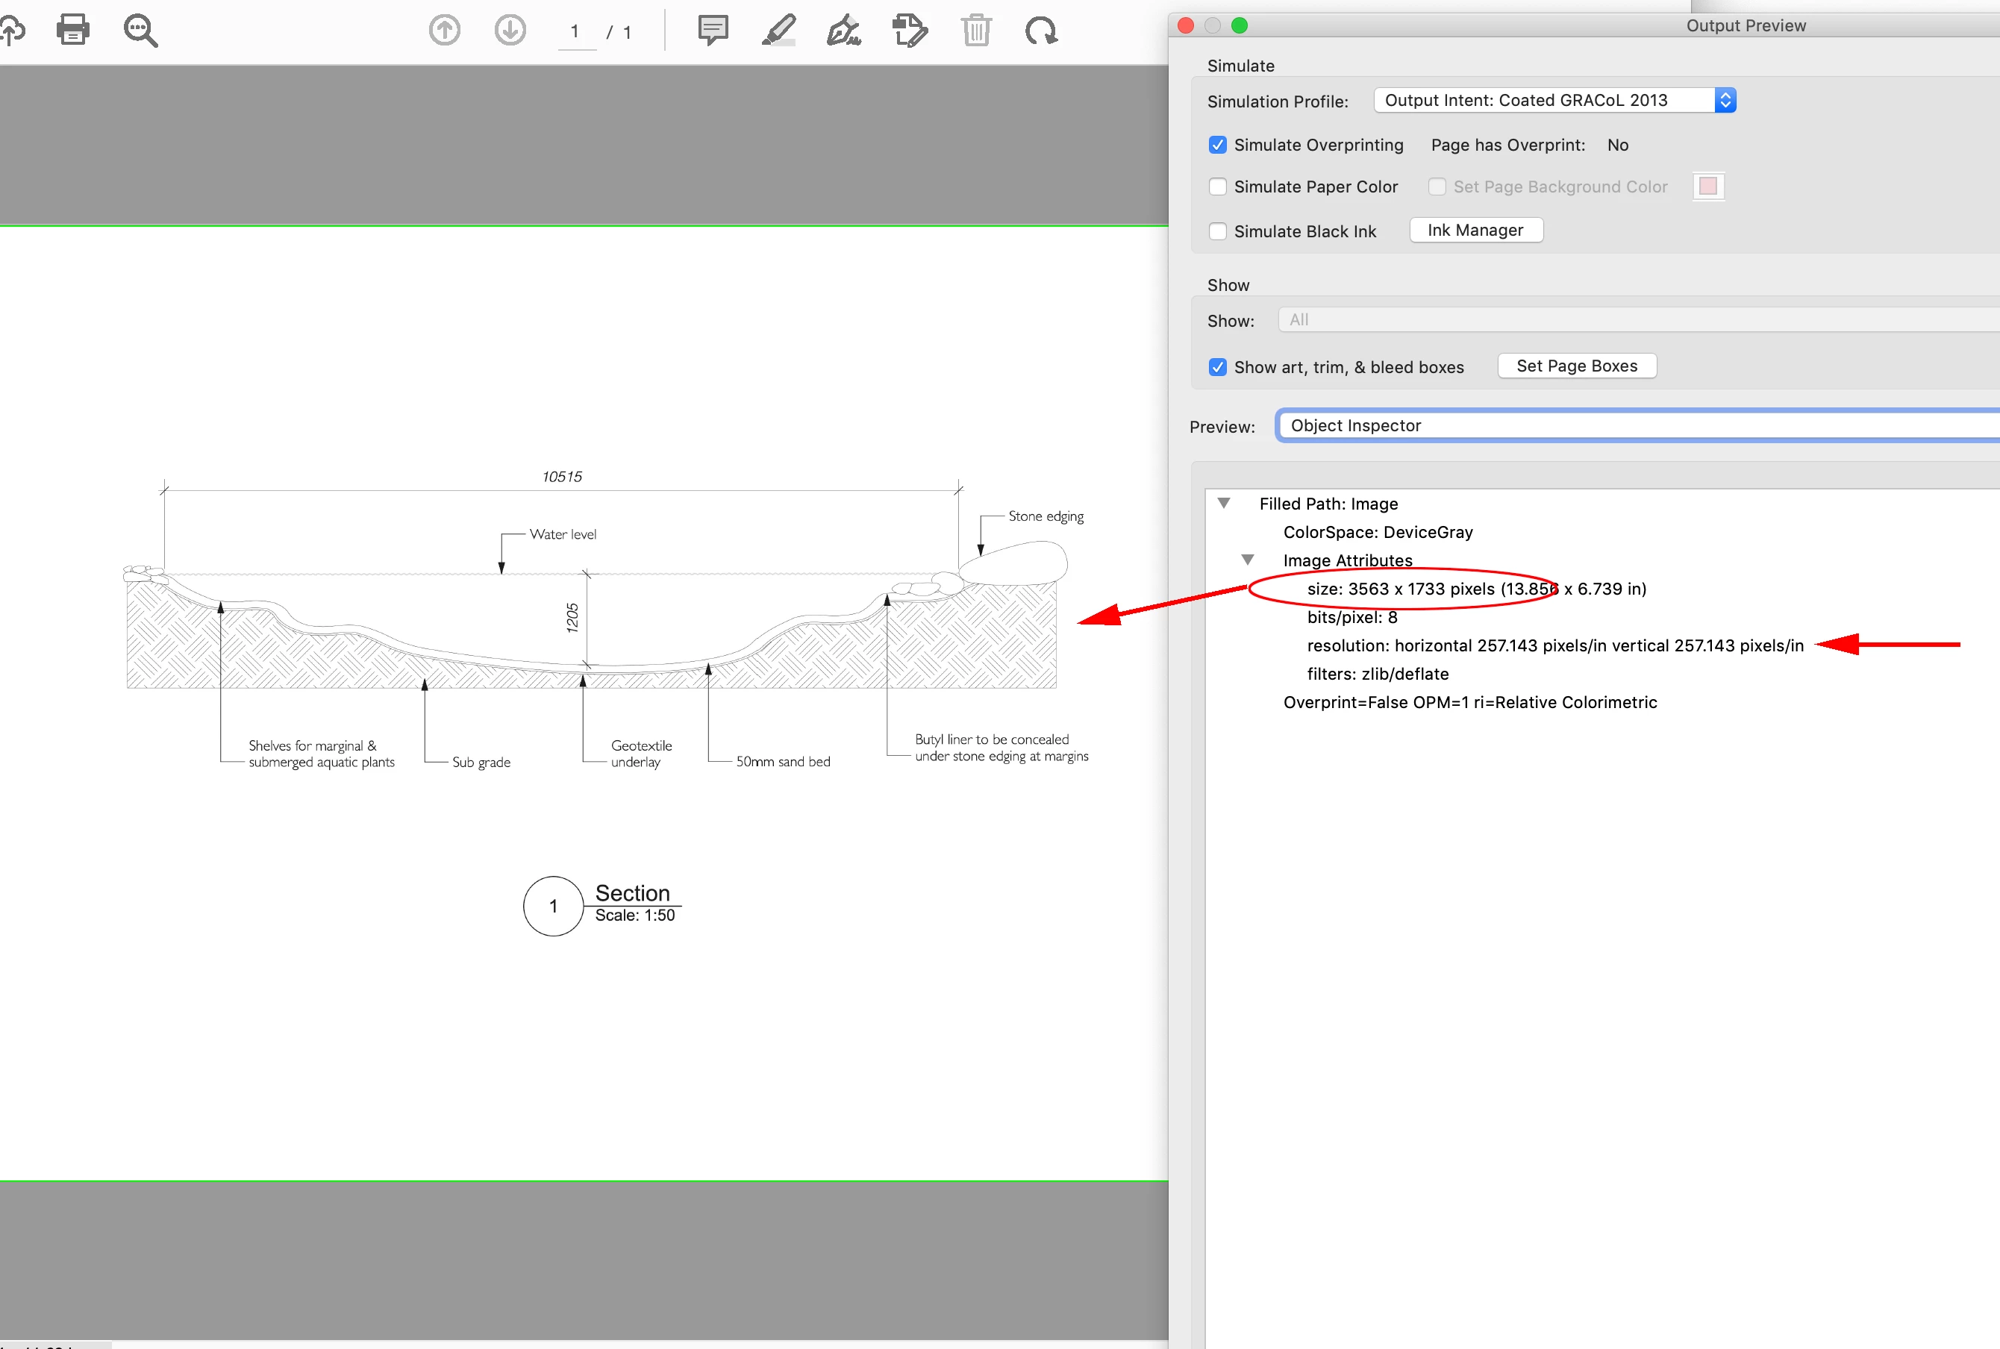Collapse the Filled Path: Image tree node
Image resolution: width=2000 pixels, height=1349 pixels.
(x=1224, y=504)
